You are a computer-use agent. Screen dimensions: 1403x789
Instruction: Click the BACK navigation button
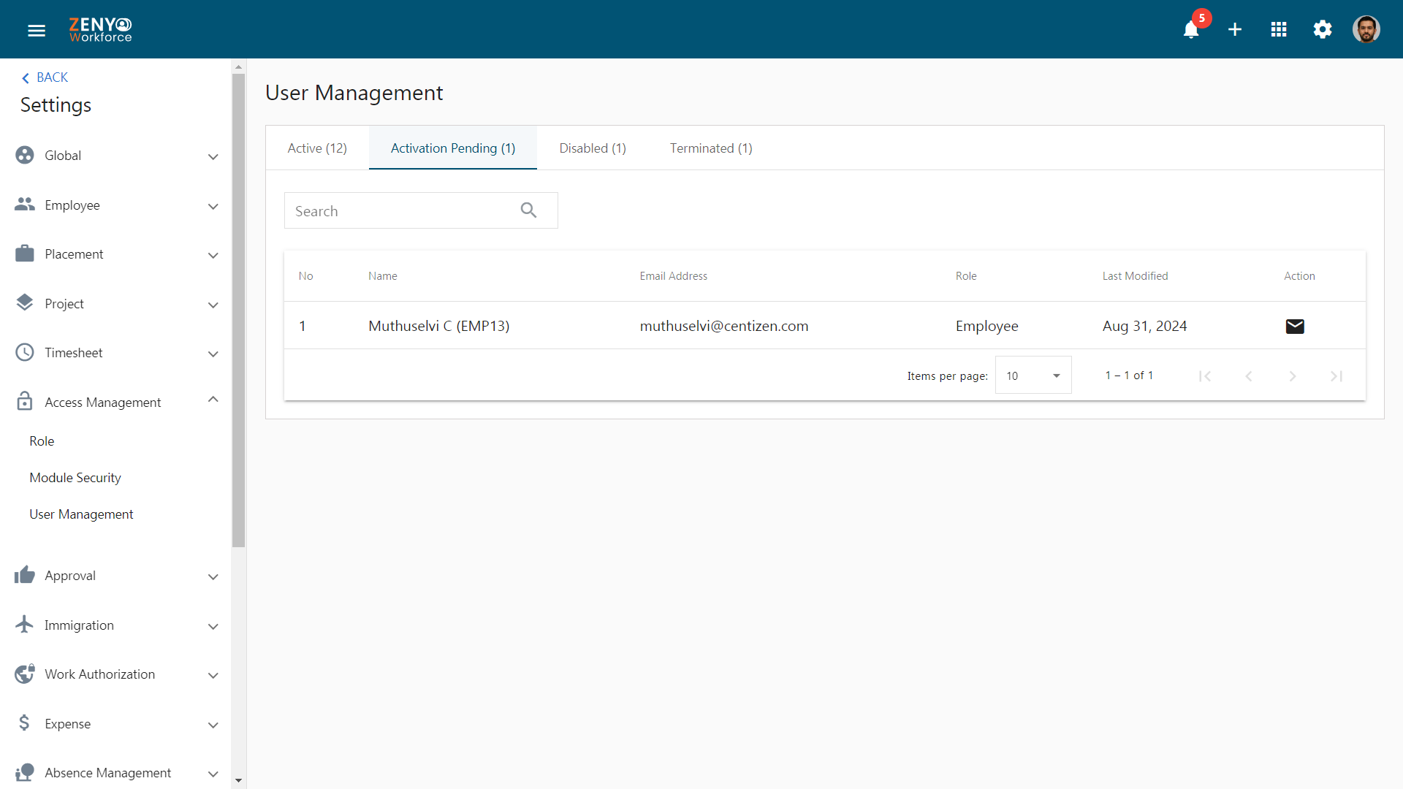tap(45, 77)
